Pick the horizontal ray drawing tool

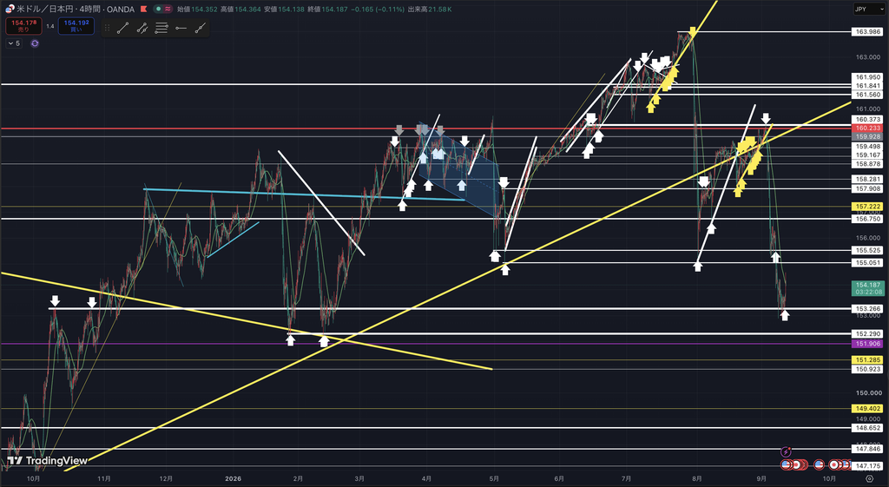click(x=181, y=27)
